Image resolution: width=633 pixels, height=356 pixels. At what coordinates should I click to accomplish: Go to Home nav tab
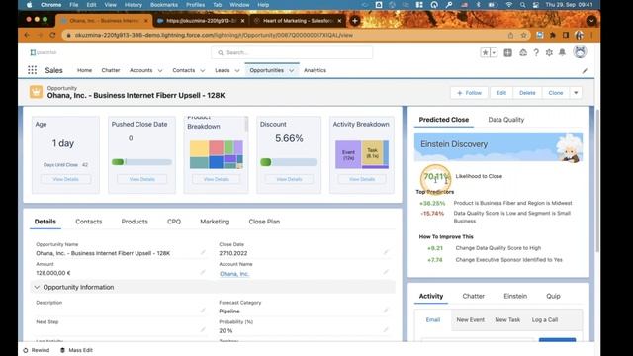tap(84, 70)
